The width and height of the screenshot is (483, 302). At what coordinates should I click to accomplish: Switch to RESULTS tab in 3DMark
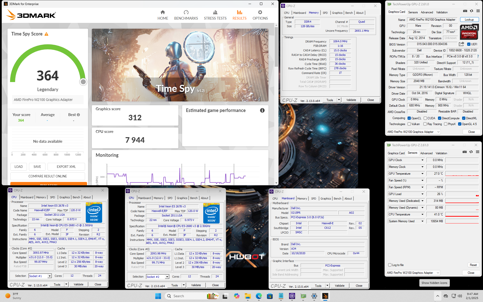click(x=239, y=15)
